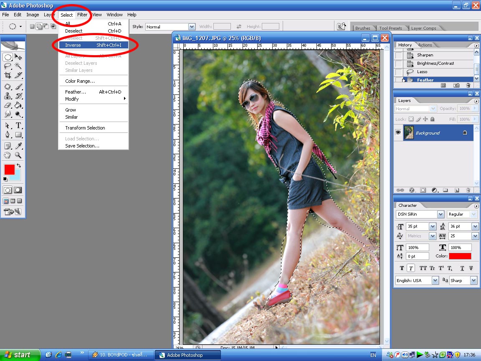Switch to Standard edit mode

click(x=8, y=190)
